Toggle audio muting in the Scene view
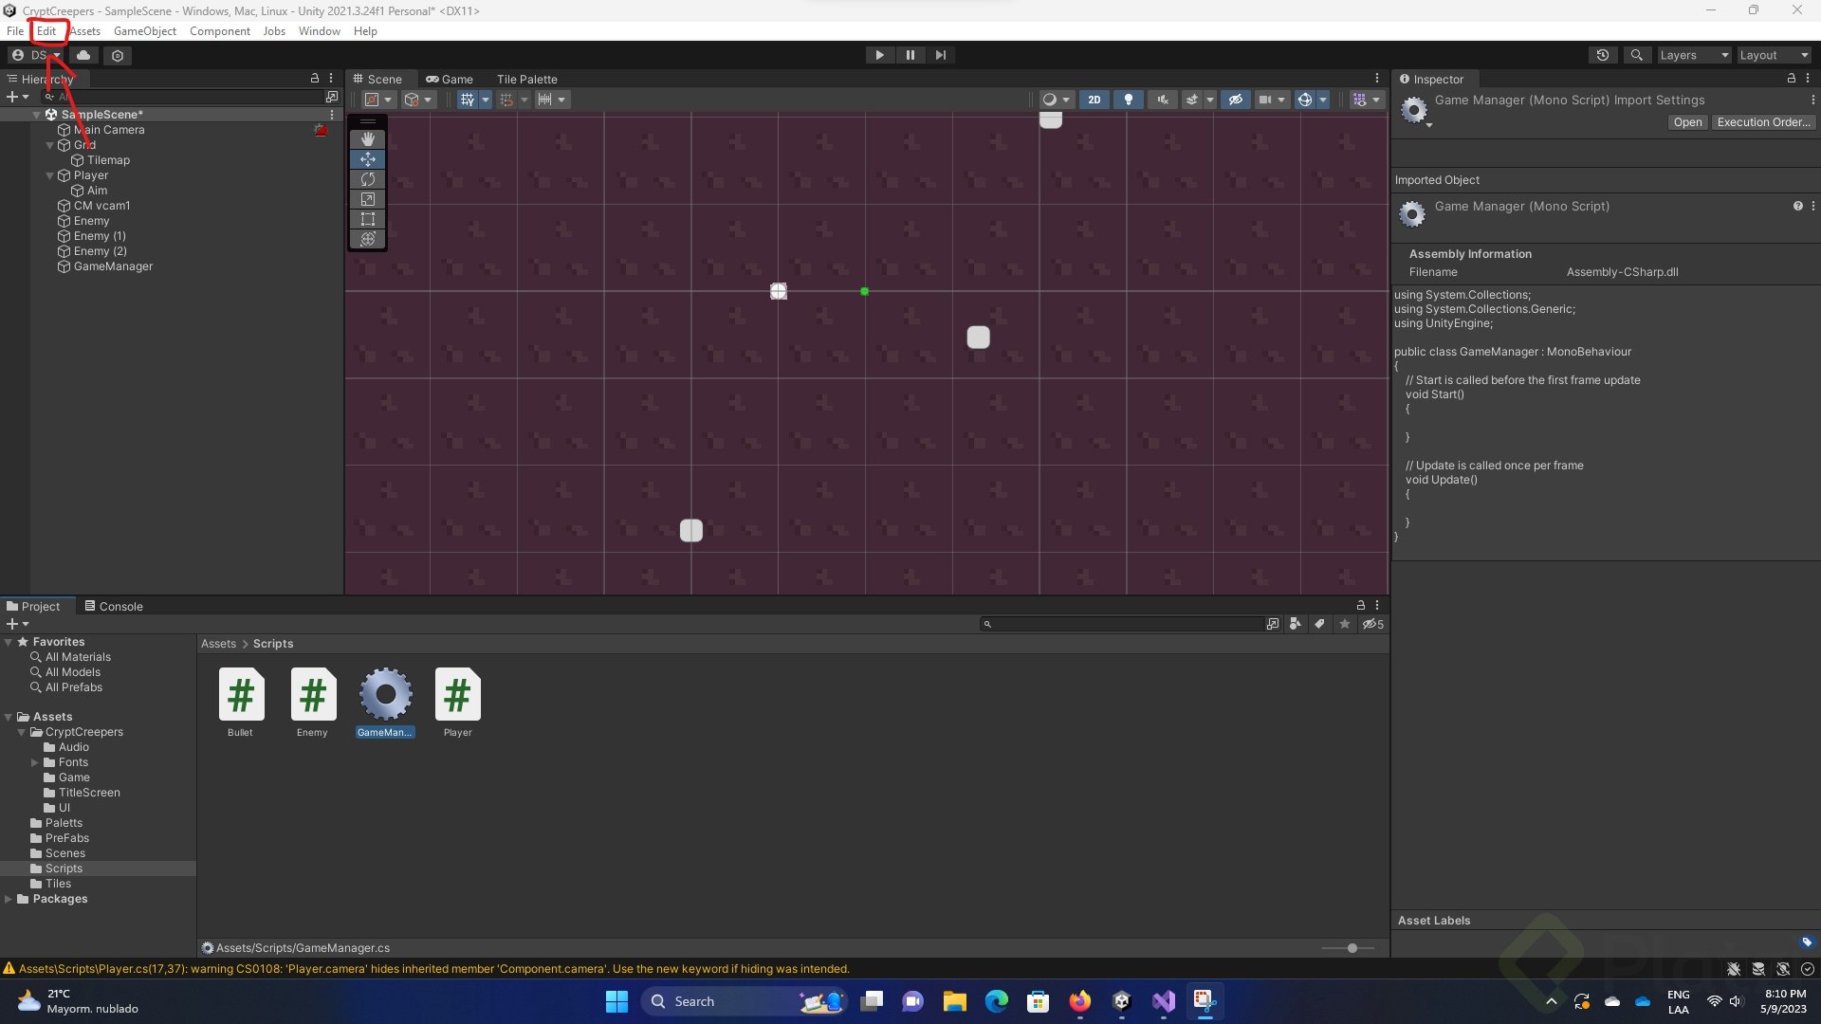Image resolution: width=1821 pixels, height=1024 pixels. coord(1162,100)
